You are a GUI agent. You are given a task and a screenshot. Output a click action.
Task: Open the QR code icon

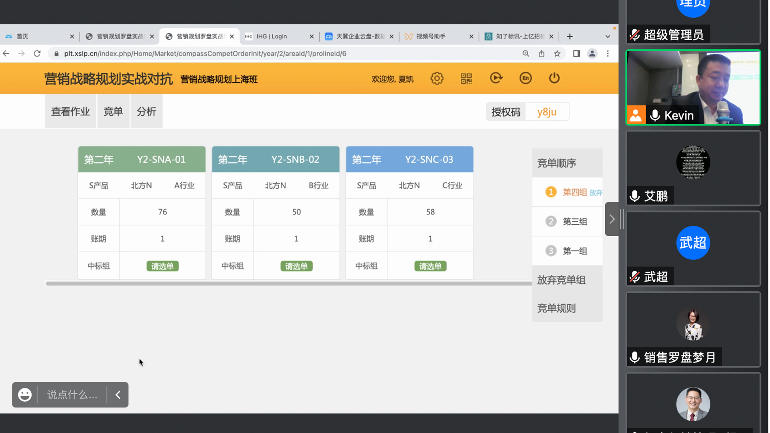pos(466,78)
